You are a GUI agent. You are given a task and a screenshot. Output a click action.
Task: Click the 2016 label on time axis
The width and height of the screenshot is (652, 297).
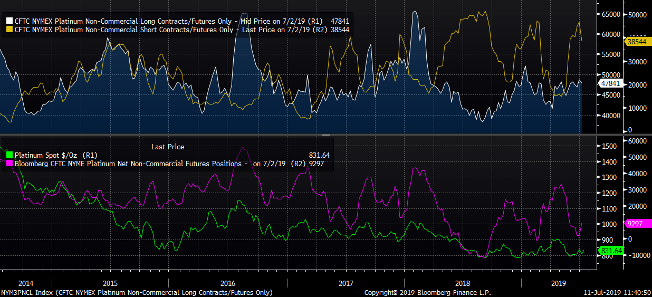click(228, 283)
